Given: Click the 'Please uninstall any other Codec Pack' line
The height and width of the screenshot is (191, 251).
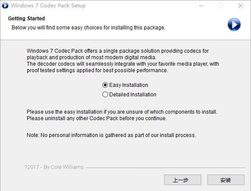Looking at the screenshot, I should [97, 118].
